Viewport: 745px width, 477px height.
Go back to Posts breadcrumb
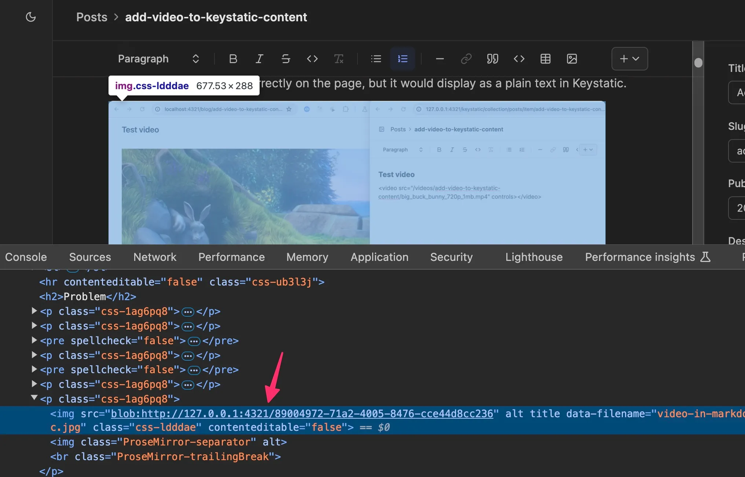click(92, 17)
